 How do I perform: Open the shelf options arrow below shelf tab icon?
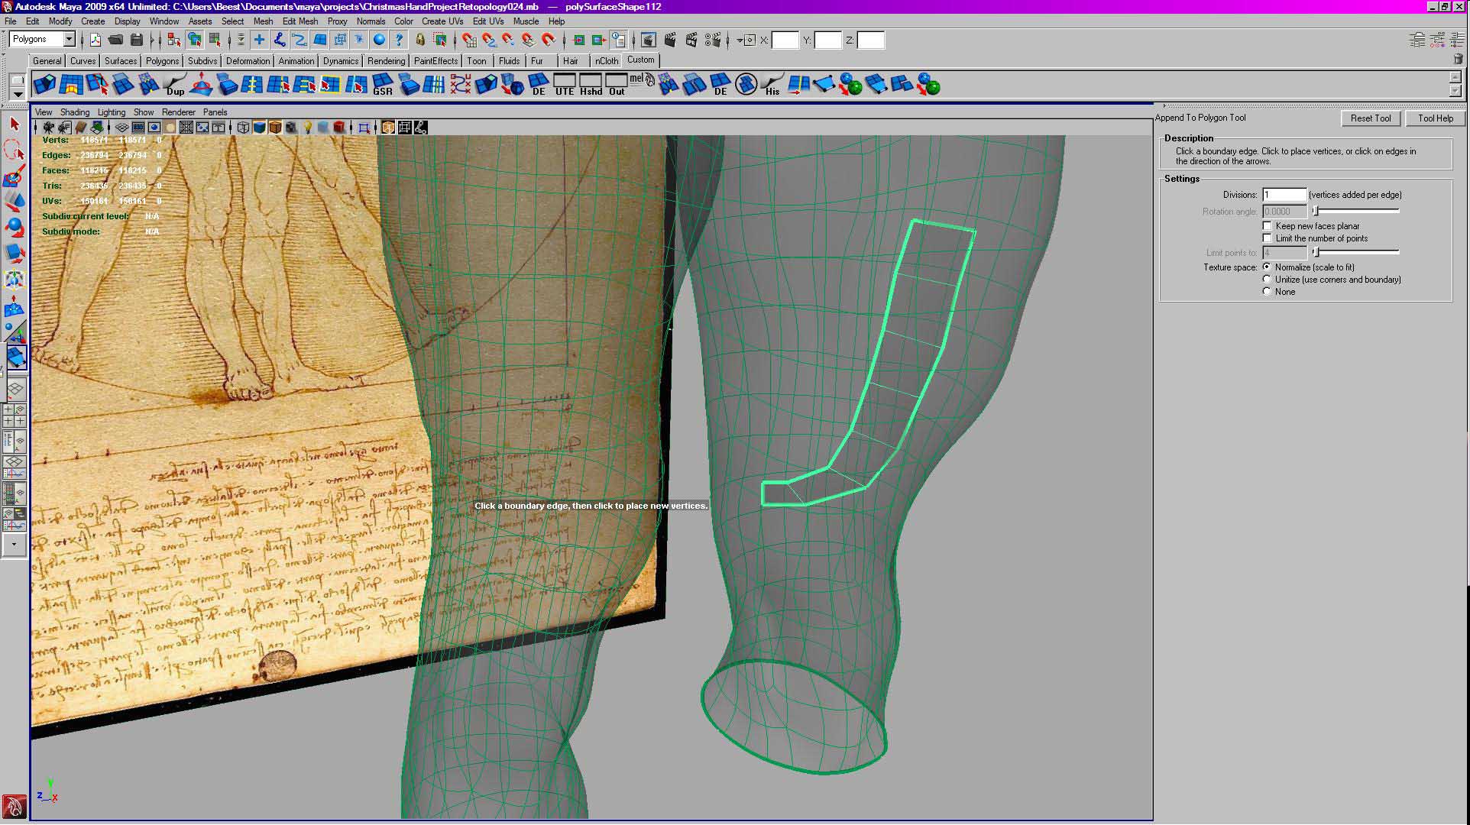(x=18, y=94)
